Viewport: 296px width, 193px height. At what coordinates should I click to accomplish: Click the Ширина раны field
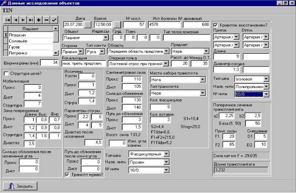pos(49,62)
